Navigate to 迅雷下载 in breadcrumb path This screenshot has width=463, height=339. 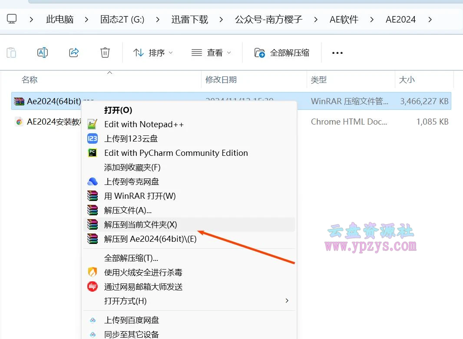point(190,19)
